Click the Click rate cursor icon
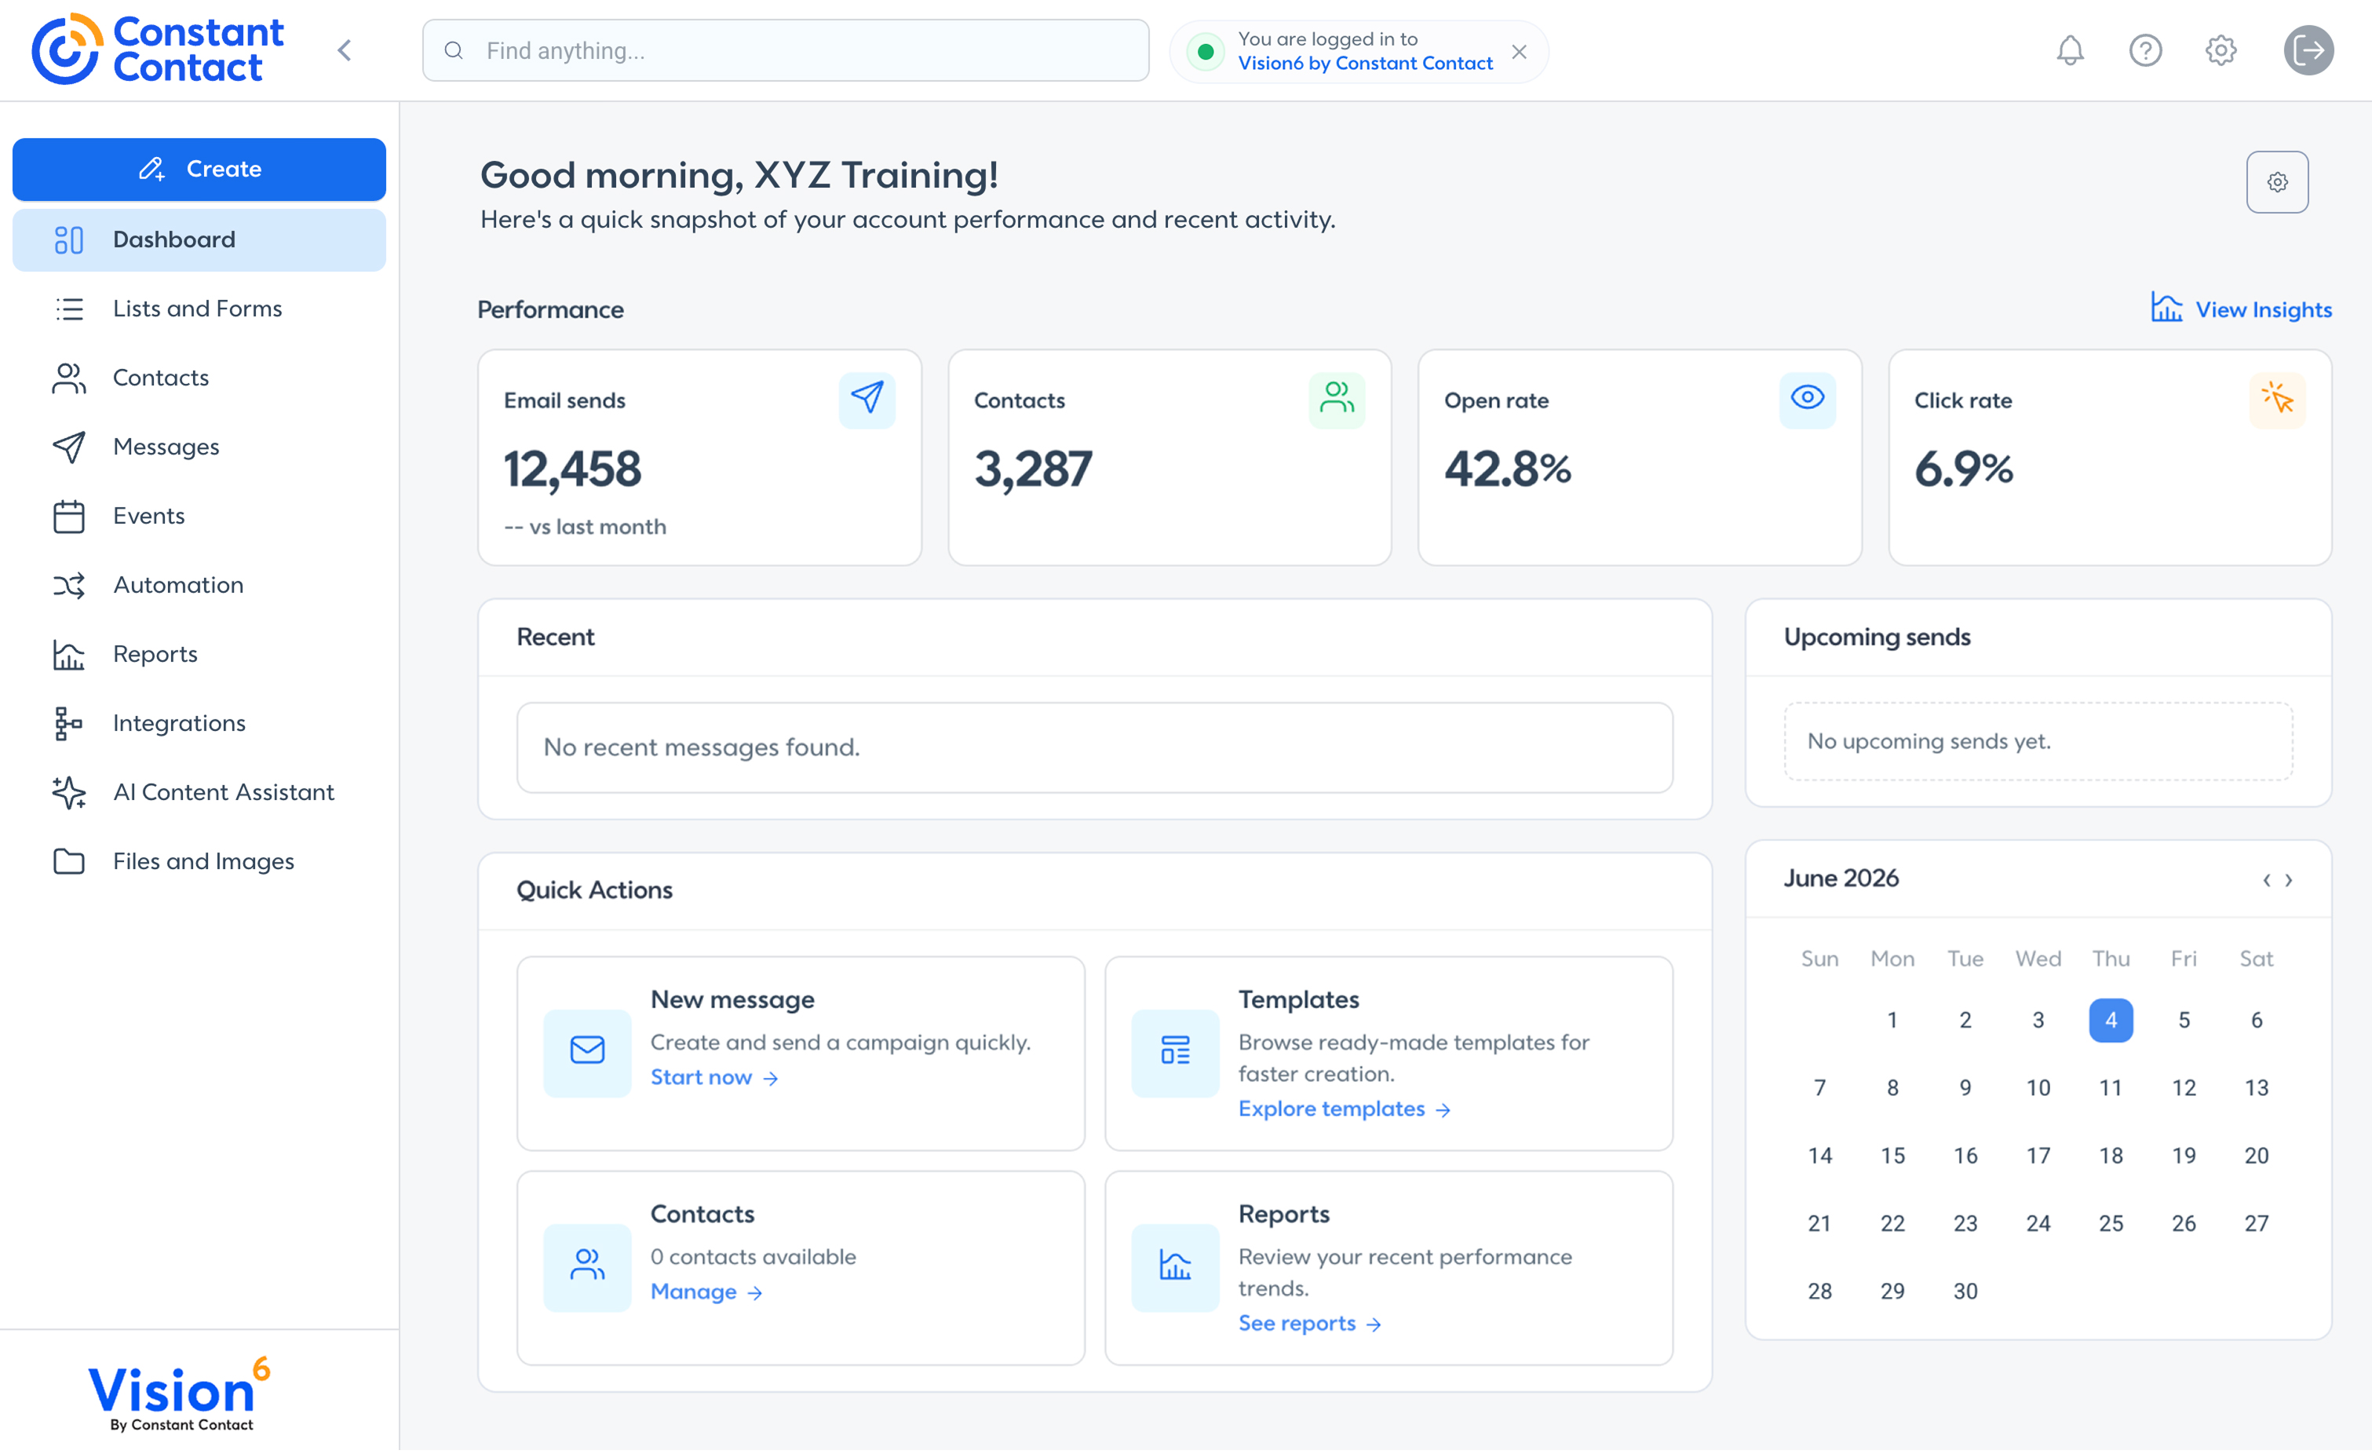 click(2277, 400)
